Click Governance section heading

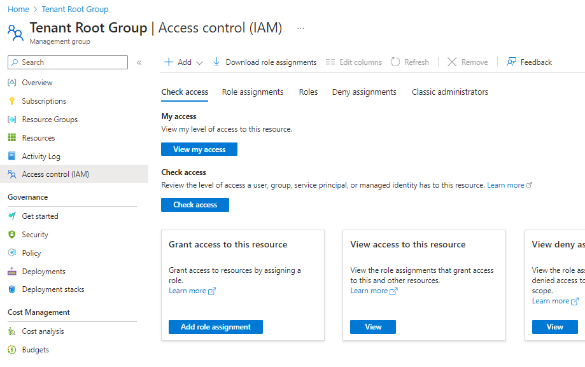(28, 197)
